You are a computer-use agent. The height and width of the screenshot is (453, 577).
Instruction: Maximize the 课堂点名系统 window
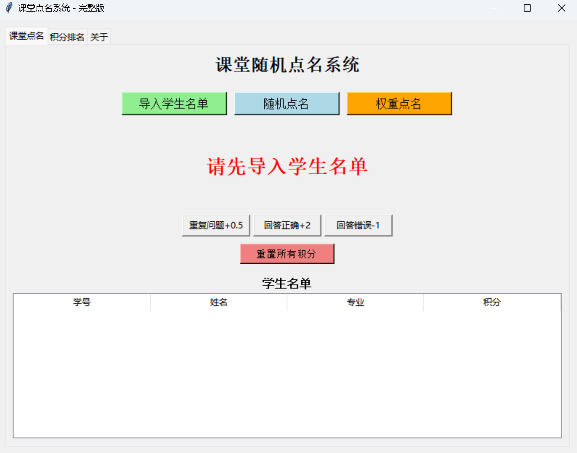[528, 8]
